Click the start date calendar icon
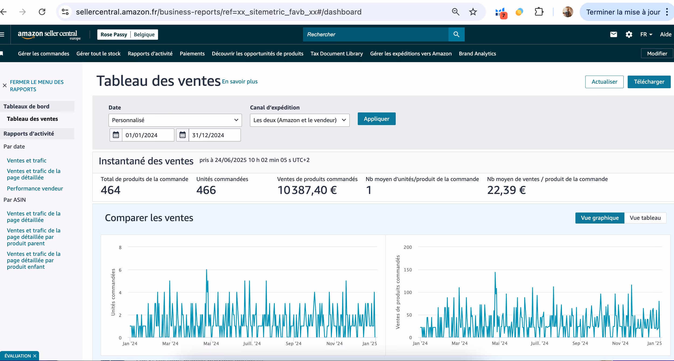 [116, 135]
